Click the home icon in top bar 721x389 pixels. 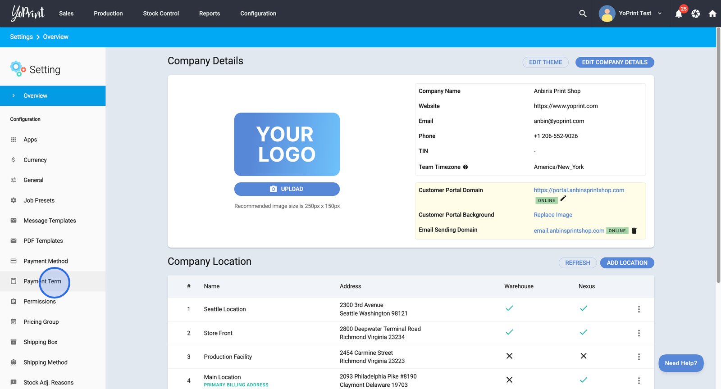click(712, 14)
